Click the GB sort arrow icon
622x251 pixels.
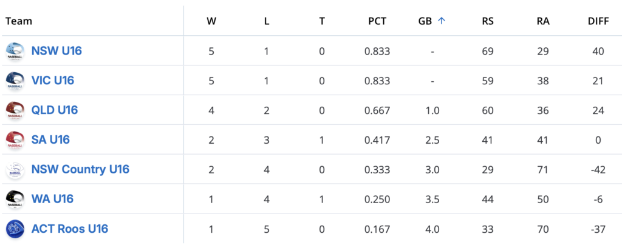point(442,21)
